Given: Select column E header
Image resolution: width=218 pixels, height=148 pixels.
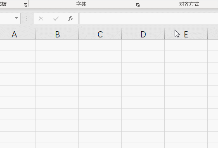Looking at the screenshot, I should 186,34.
